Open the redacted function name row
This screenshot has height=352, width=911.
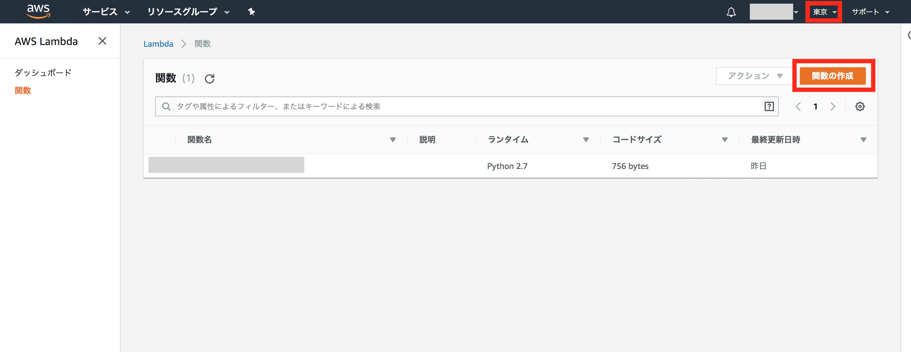pyautogui.click(x=226, y=165)
